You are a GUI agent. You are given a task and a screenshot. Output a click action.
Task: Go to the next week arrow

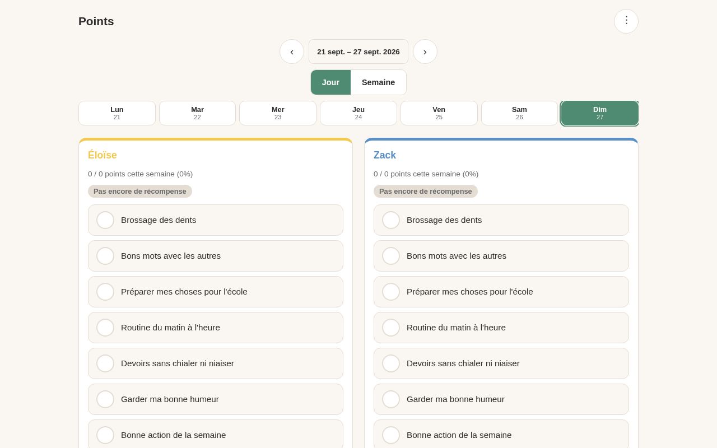coord(425,52)
